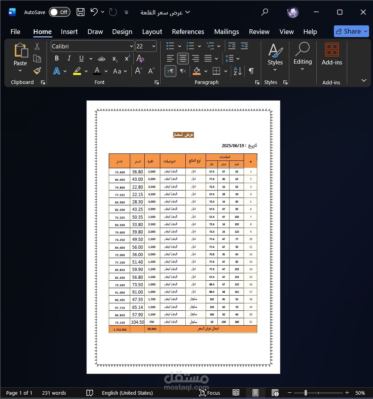Expand bullets library dropdown
Viewport: 373px width, 399px height.
point(179,46)
